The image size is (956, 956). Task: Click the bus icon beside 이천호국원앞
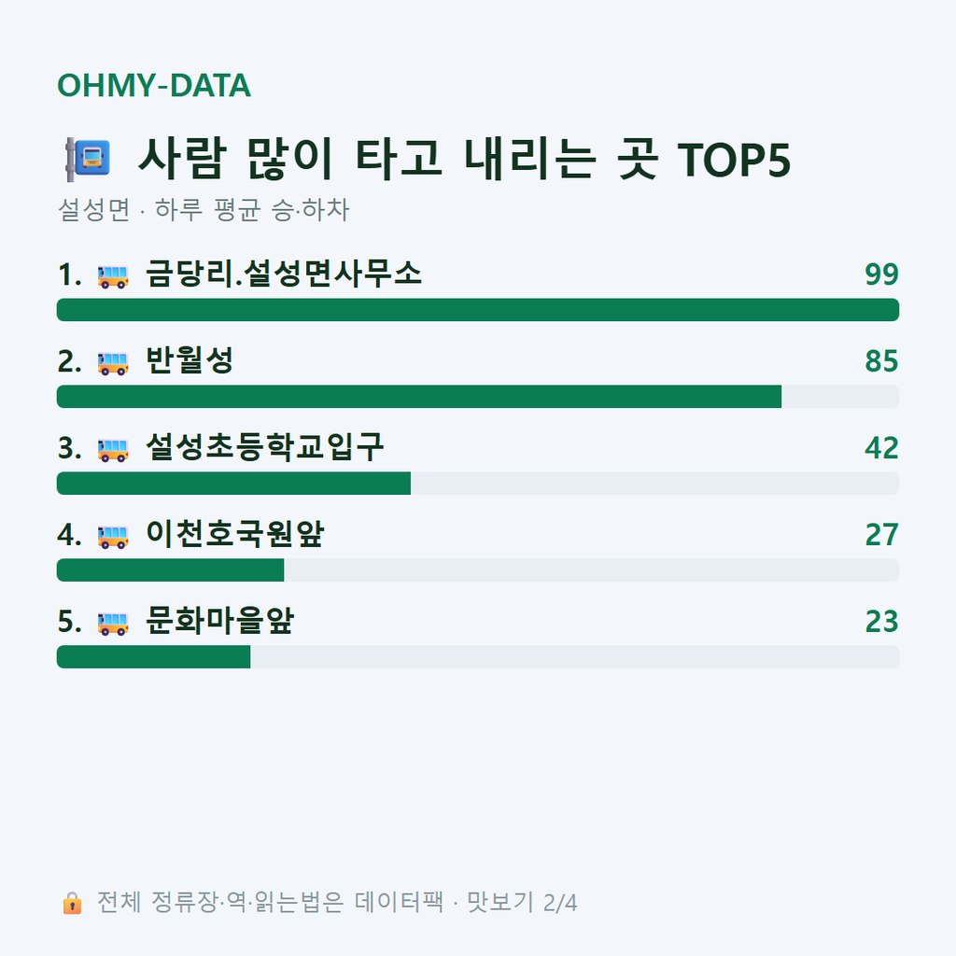click(x=113, y=537)
